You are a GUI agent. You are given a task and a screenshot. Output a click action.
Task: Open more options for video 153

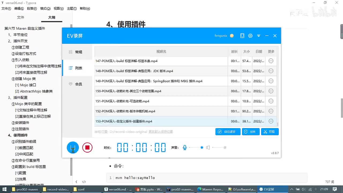coord(271,121)
